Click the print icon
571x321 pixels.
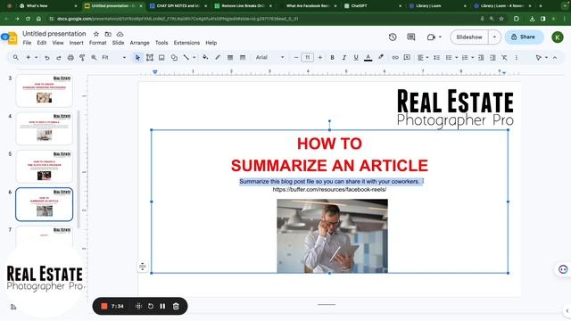[70, 57]
